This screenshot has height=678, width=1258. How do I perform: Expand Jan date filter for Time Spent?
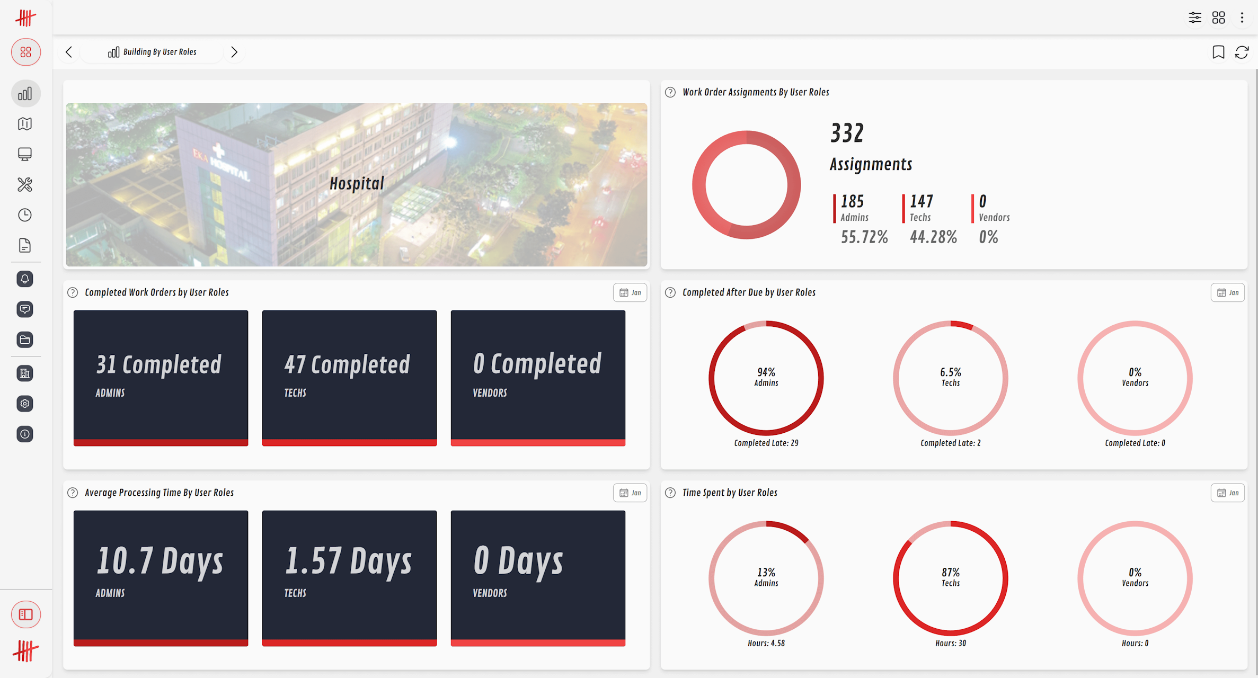pyautogui.click(x=1227, y=493)
